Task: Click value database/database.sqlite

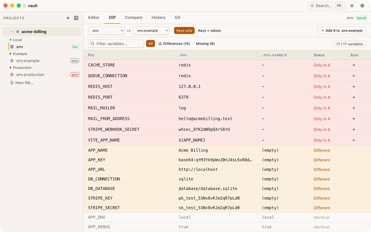Action: pos(208,188)
